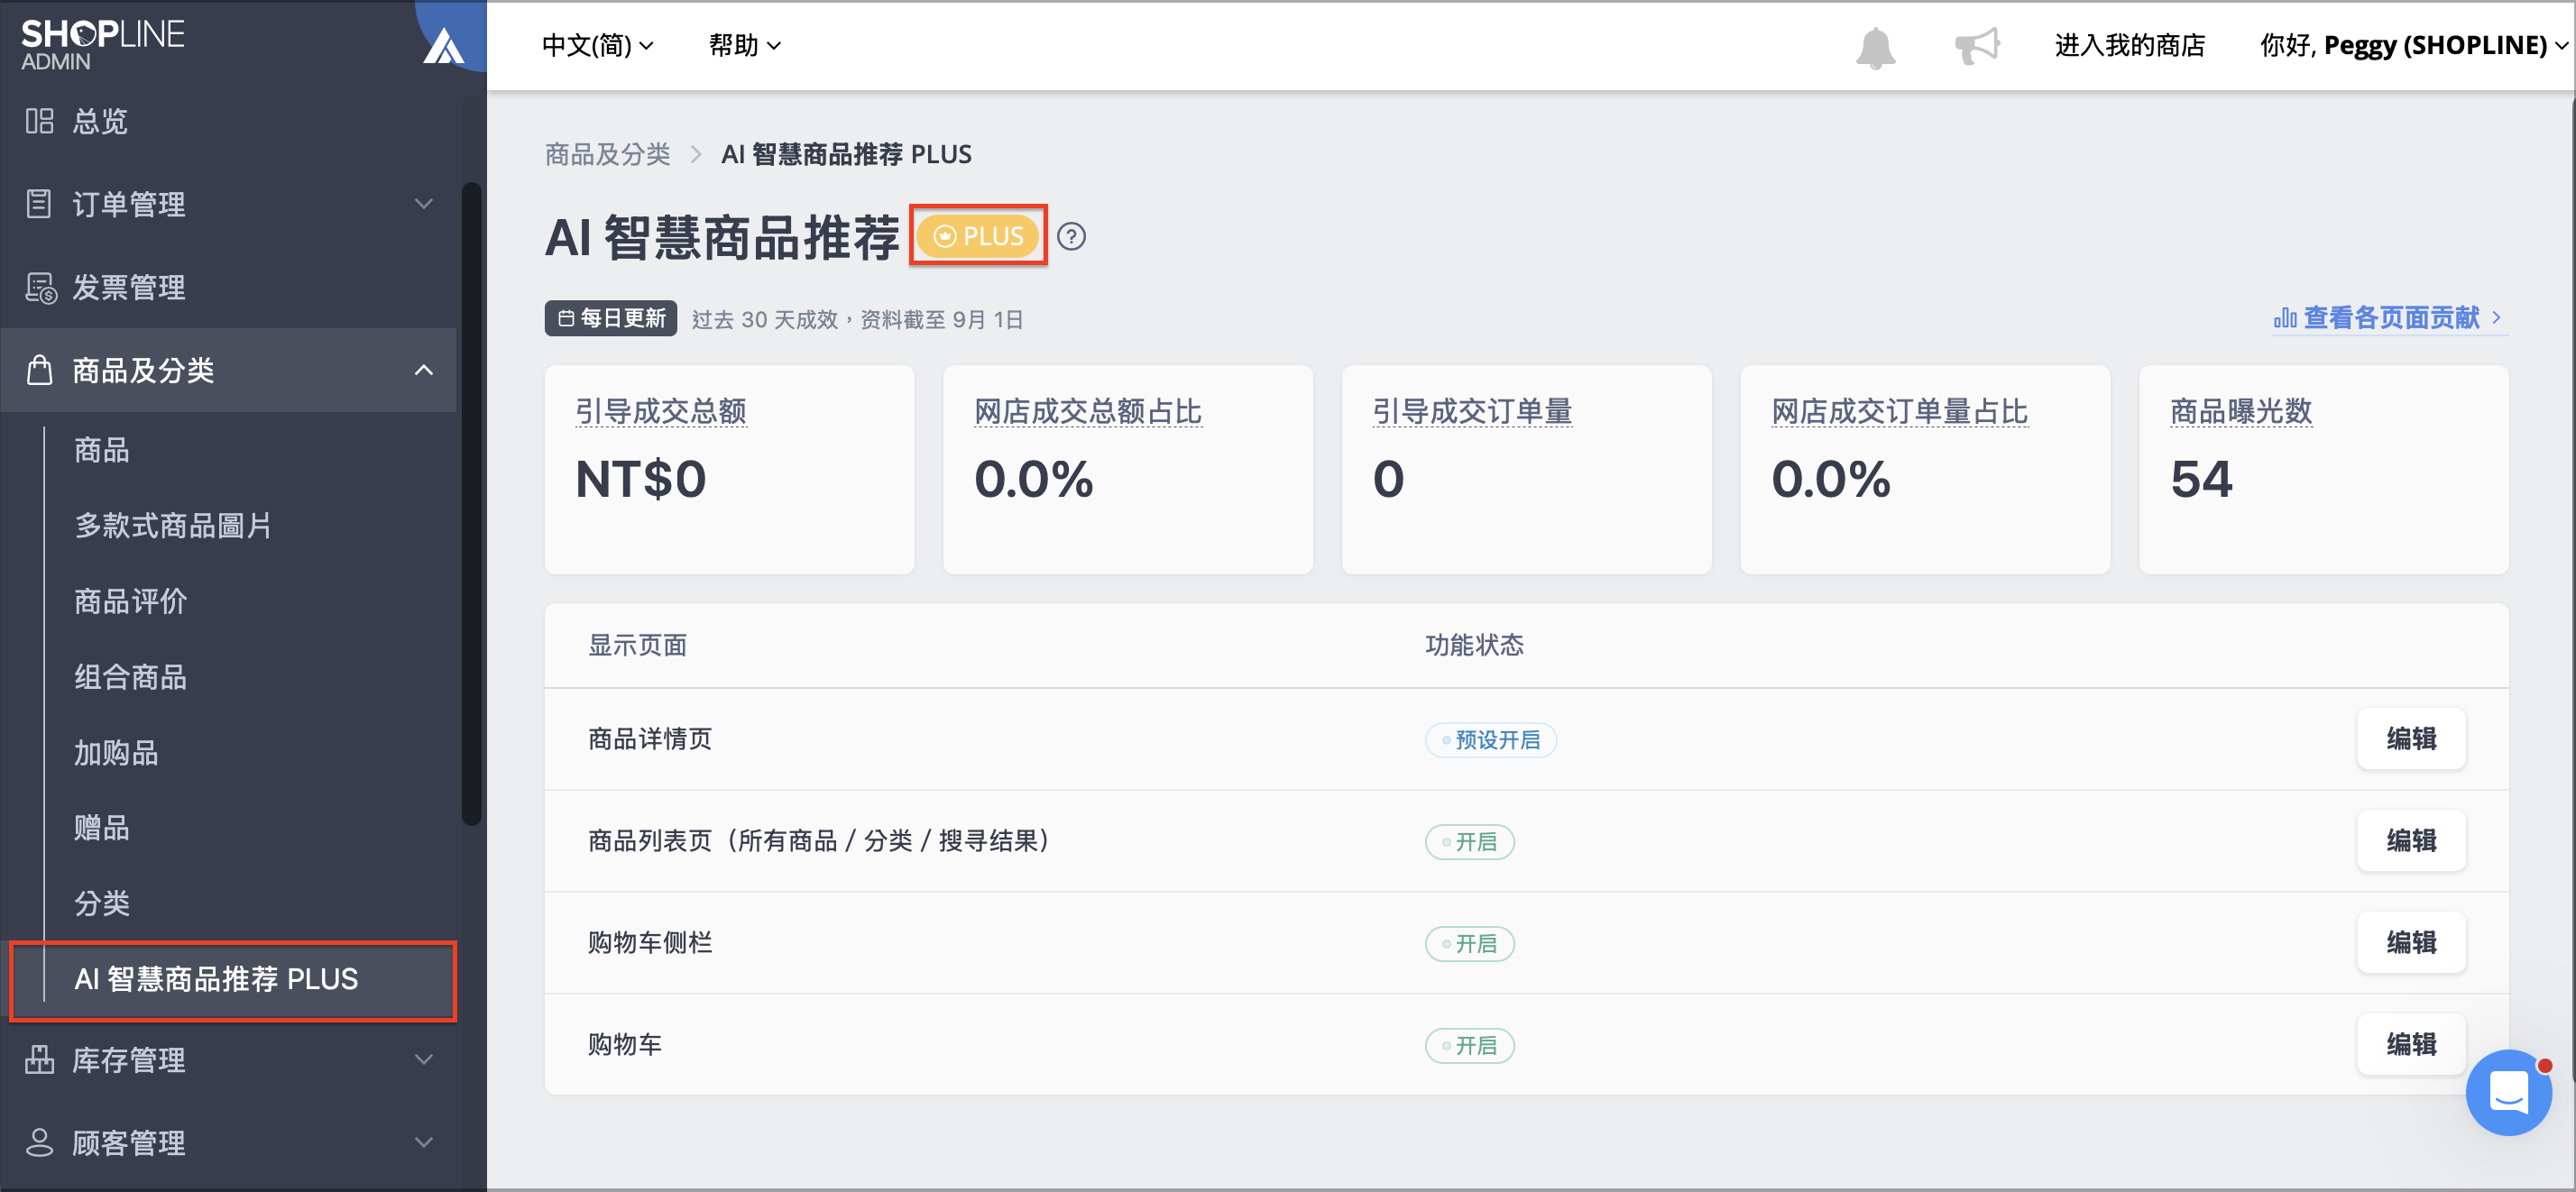Click 开启 status tag in the 购物车 row
Viewport: 2576px width, 1192px height.
(x=1469, y=1046)
